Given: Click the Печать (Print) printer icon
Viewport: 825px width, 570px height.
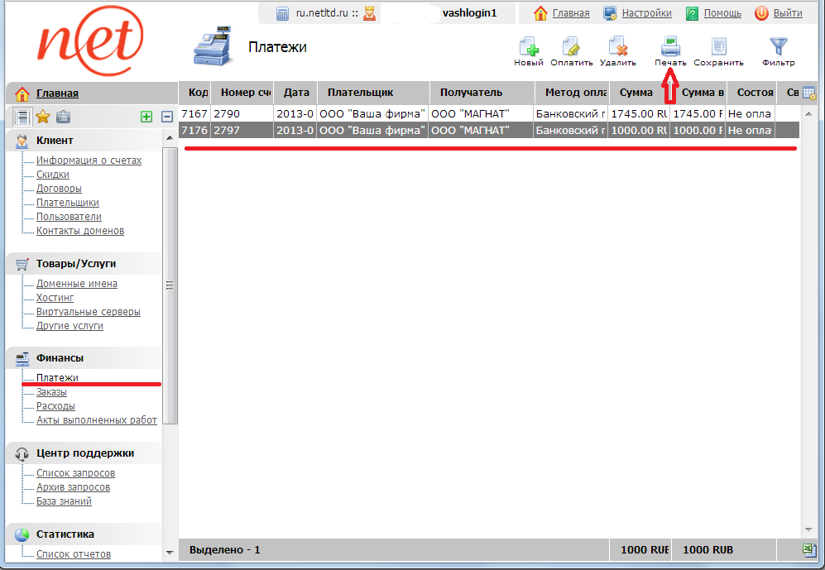Looking at the screenshot, I should tap(670, 47).
